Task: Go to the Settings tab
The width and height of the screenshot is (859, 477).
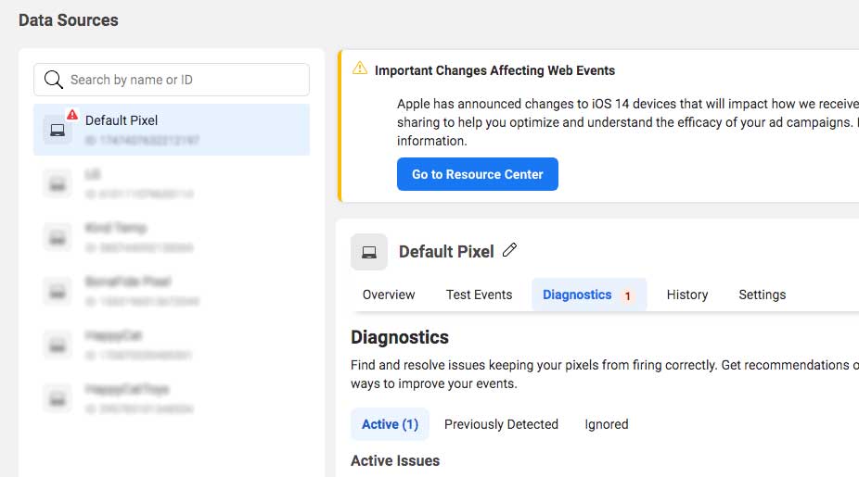Action: click(x=762, y=295)
